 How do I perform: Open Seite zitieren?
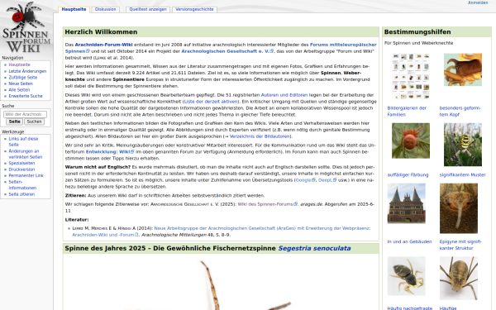21,194
